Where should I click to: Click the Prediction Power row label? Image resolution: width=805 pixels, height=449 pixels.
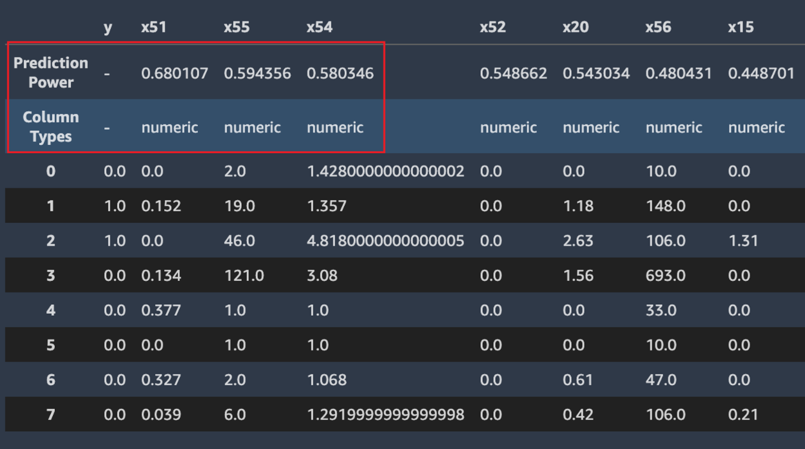click(51, 73)
